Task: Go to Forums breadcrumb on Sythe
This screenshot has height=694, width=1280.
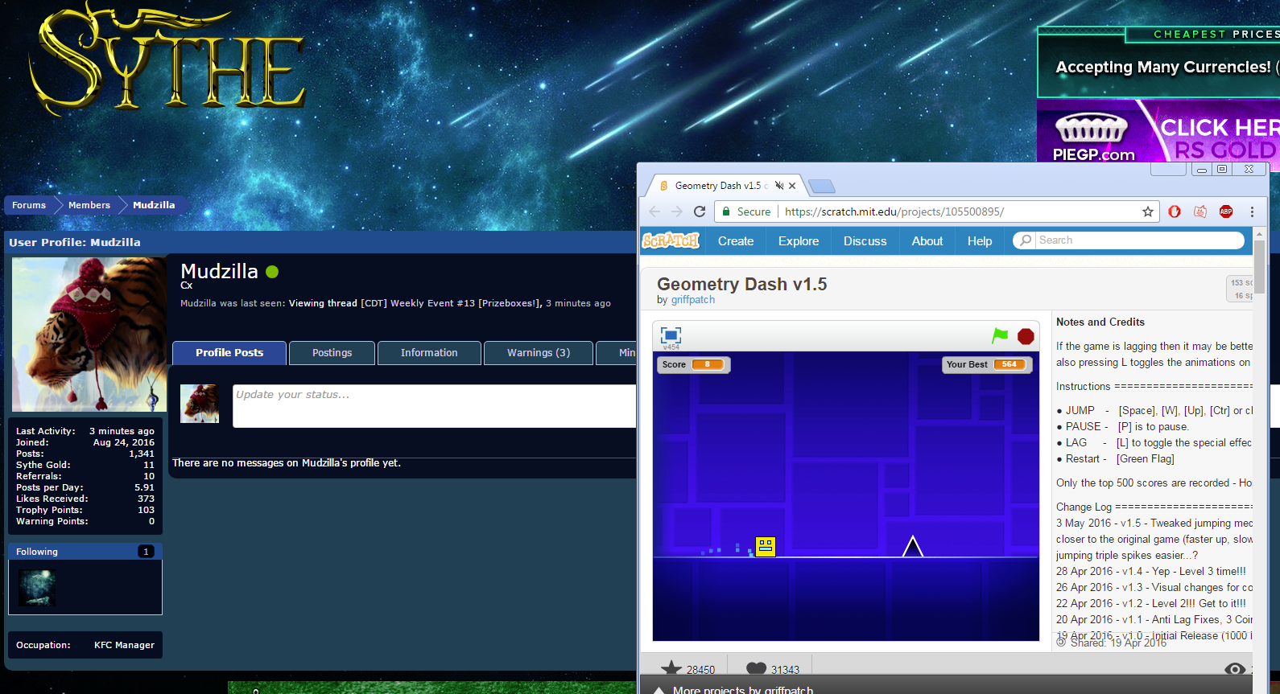Action: [29, 205]
